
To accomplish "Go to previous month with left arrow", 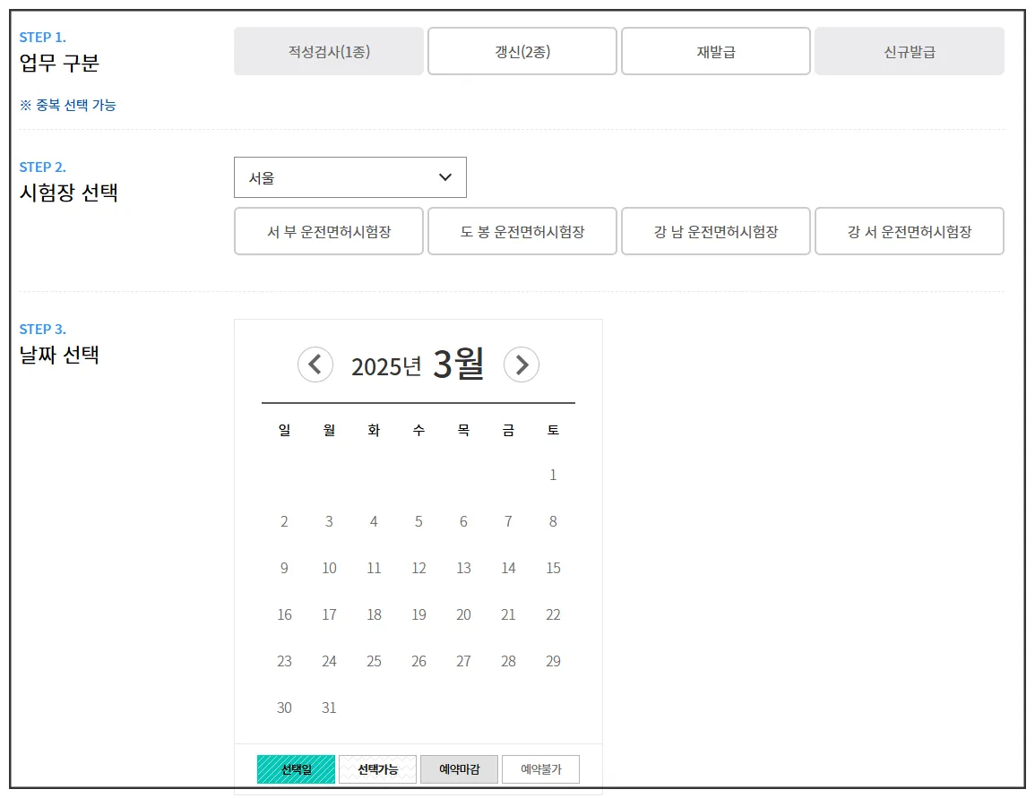I will click(315, 365).
